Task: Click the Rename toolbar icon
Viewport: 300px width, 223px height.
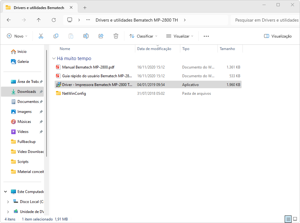Action: (x=86, y=36)
